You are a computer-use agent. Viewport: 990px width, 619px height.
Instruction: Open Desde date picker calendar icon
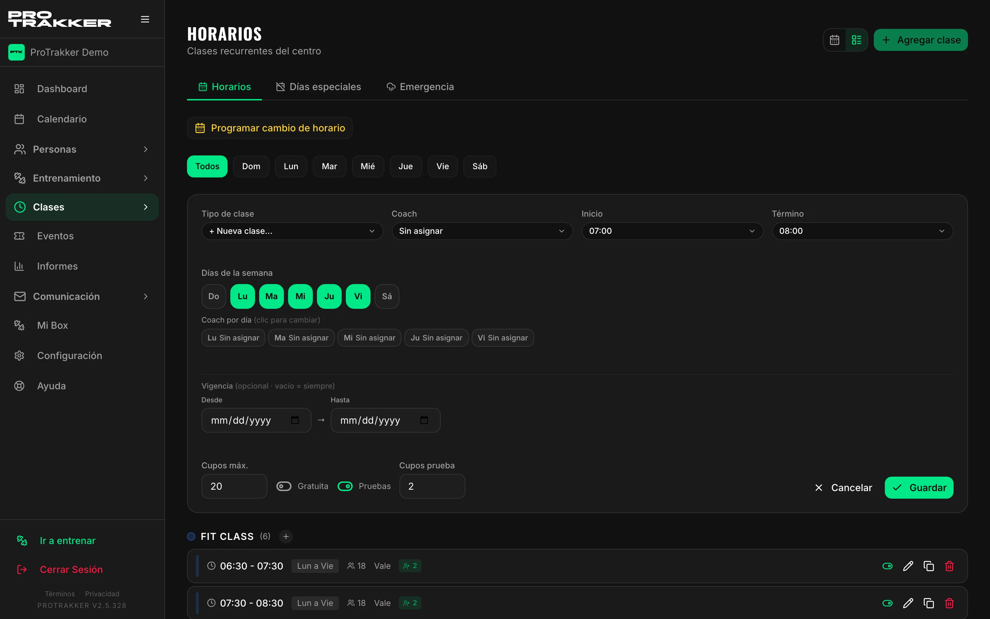[x=295, y=420]
